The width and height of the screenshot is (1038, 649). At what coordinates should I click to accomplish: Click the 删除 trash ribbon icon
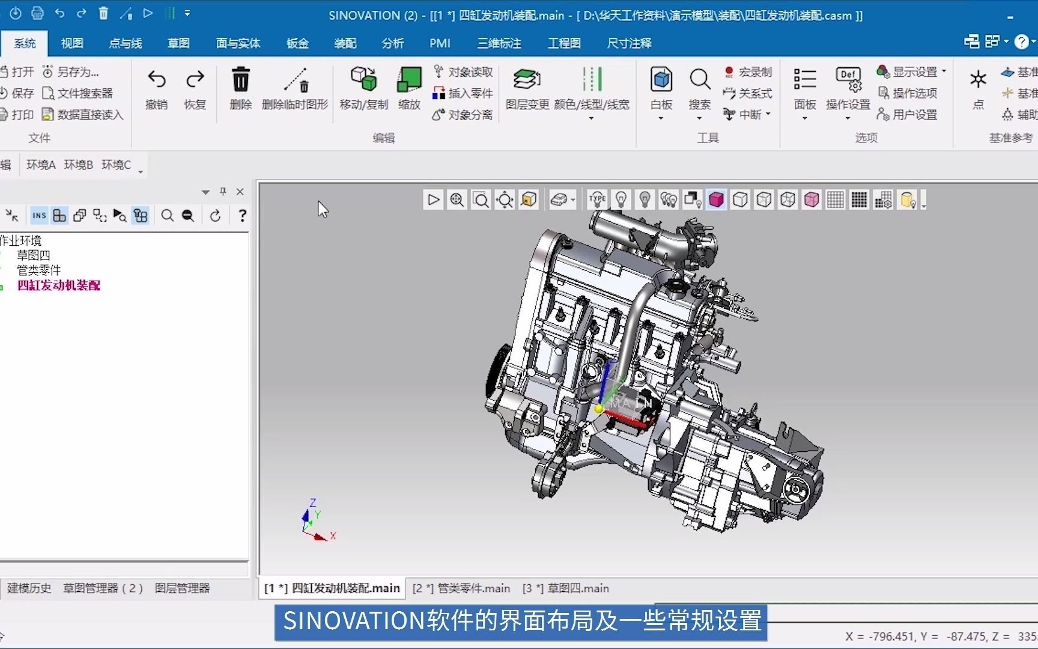coord(240,89)
